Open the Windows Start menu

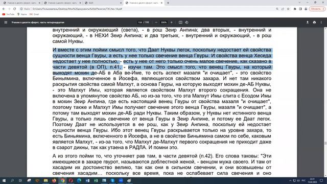pyautogui.click(x=4, y=180)
